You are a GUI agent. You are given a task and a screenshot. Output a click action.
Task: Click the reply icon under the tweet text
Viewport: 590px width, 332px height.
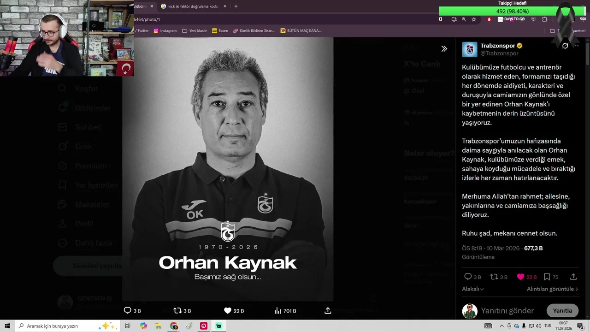pyautogui.click(x=468, y=277)
